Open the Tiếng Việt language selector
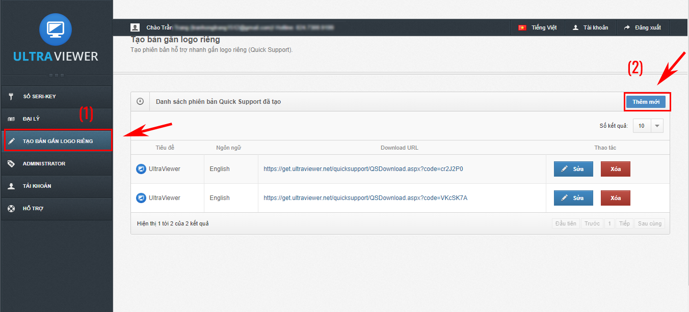689x312 pixels. pos(538,27)
